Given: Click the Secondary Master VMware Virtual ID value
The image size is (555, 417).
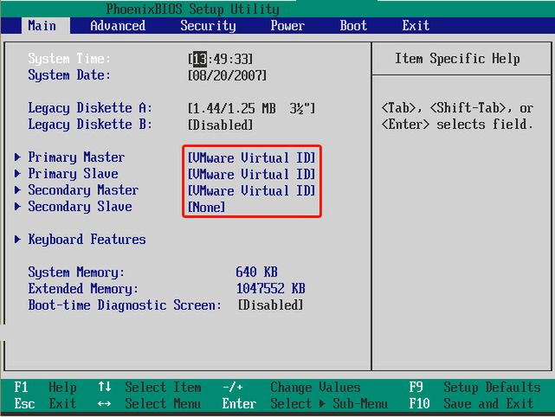Looking at the screenshot, I should coord(251,190).
